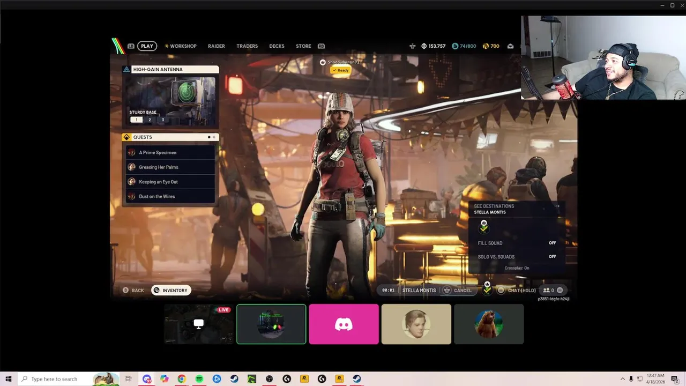The image size is (686, 386).
Task: Open Task View on the taskbar
Action: coord(129,379)
